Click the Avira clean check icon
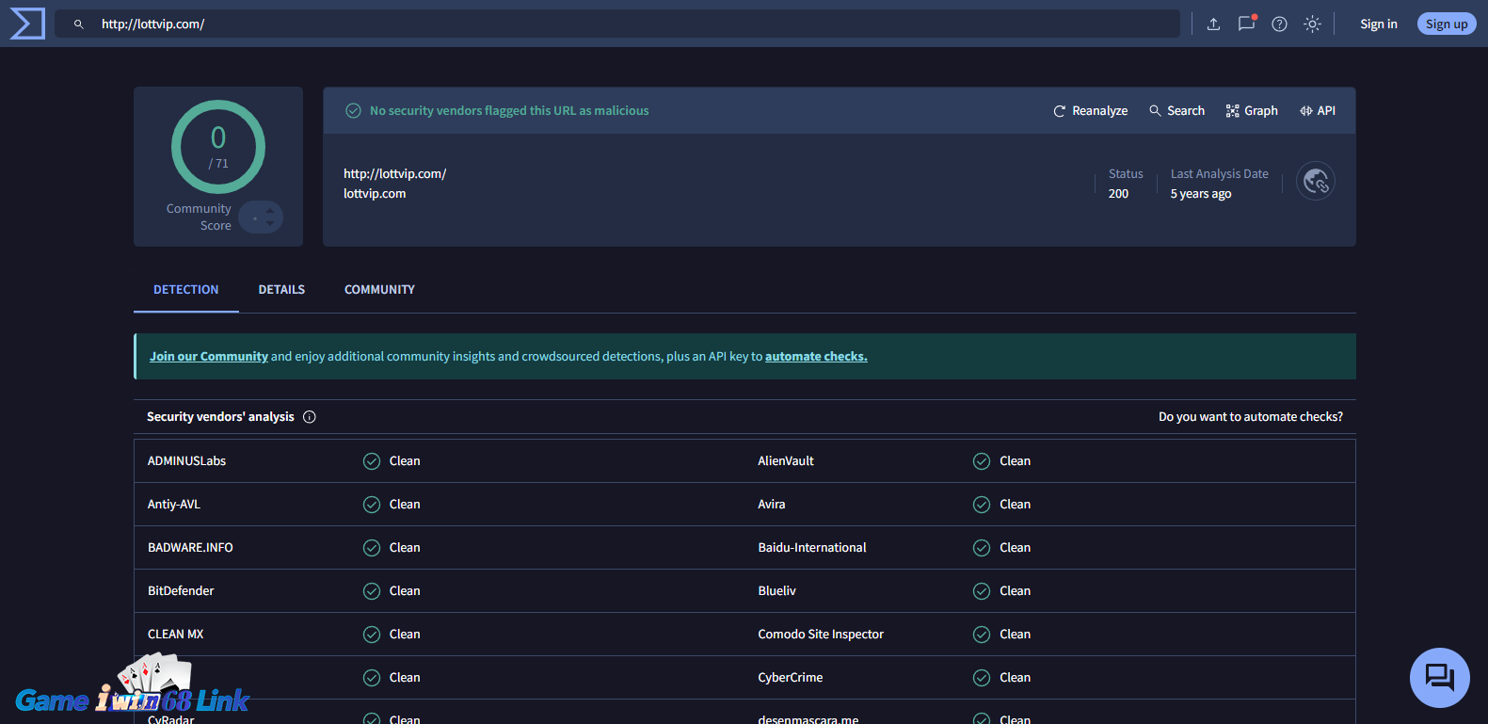This screenshot has height=724, width=1488. (x=982, y=505)
